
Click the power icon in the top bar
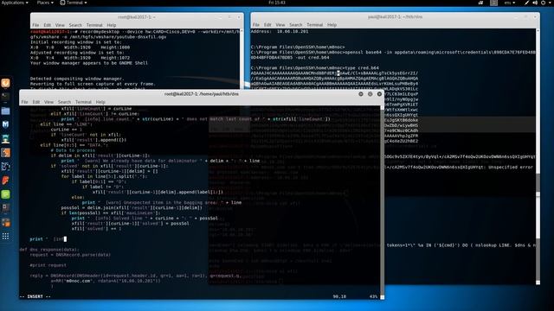coord(543,3)
